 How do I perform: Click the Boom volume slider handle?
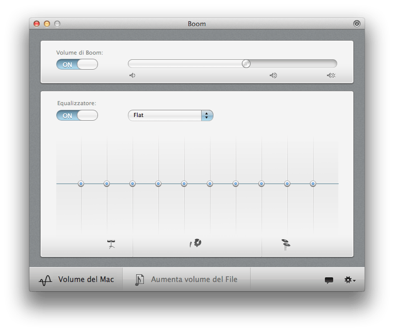pyautogui.click(x=246, y=64)
